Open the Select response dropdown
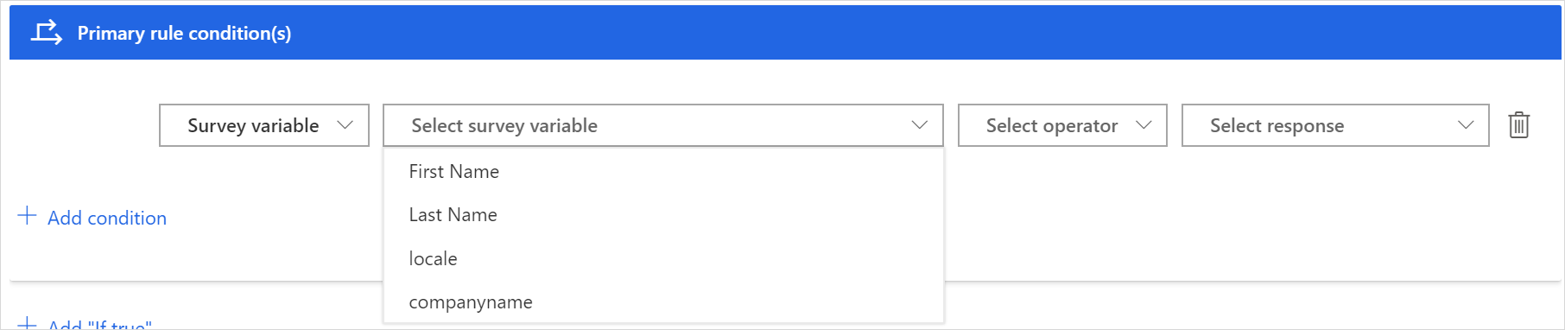 click(x=1335, y=125)
